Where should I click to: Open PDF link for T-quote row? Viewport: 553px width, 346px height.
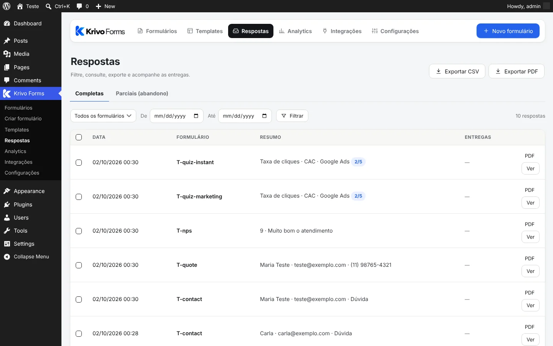[x=530, y=258]
